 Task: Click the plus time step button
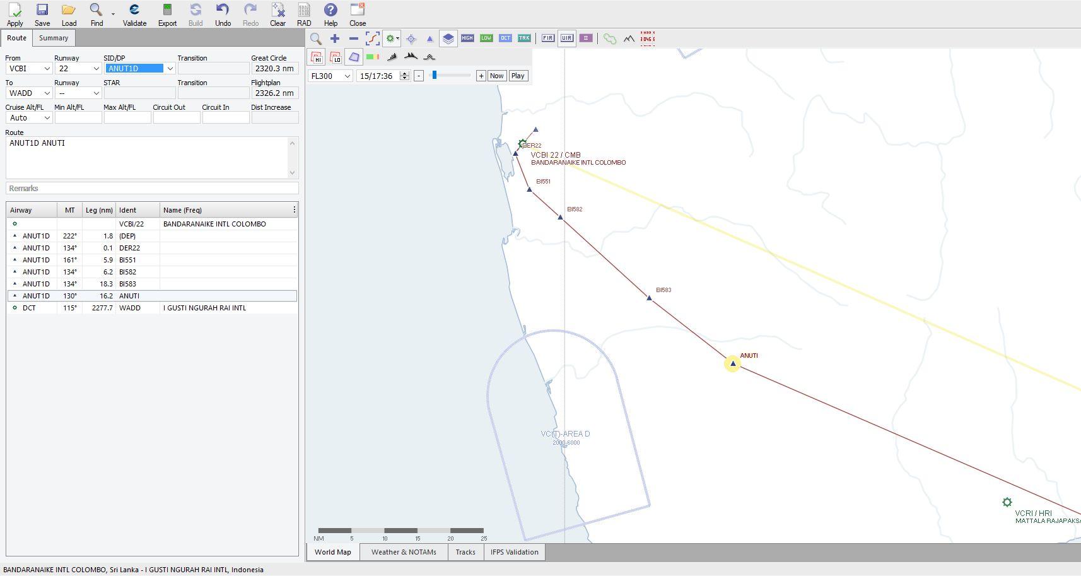481,76
